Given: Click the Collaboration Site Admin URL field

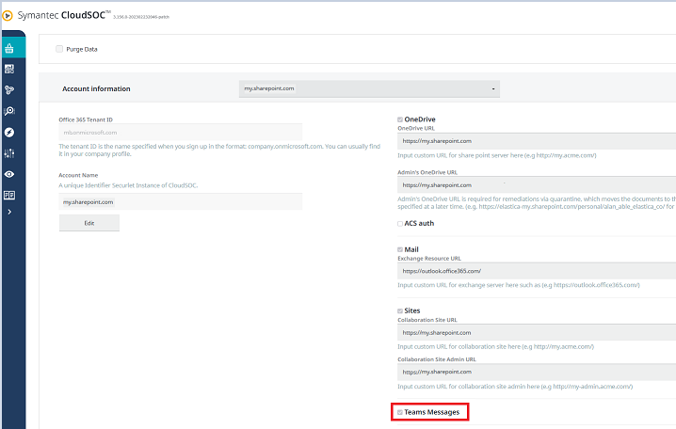Looking at the screenshot, I should click(x=537, y=373).
